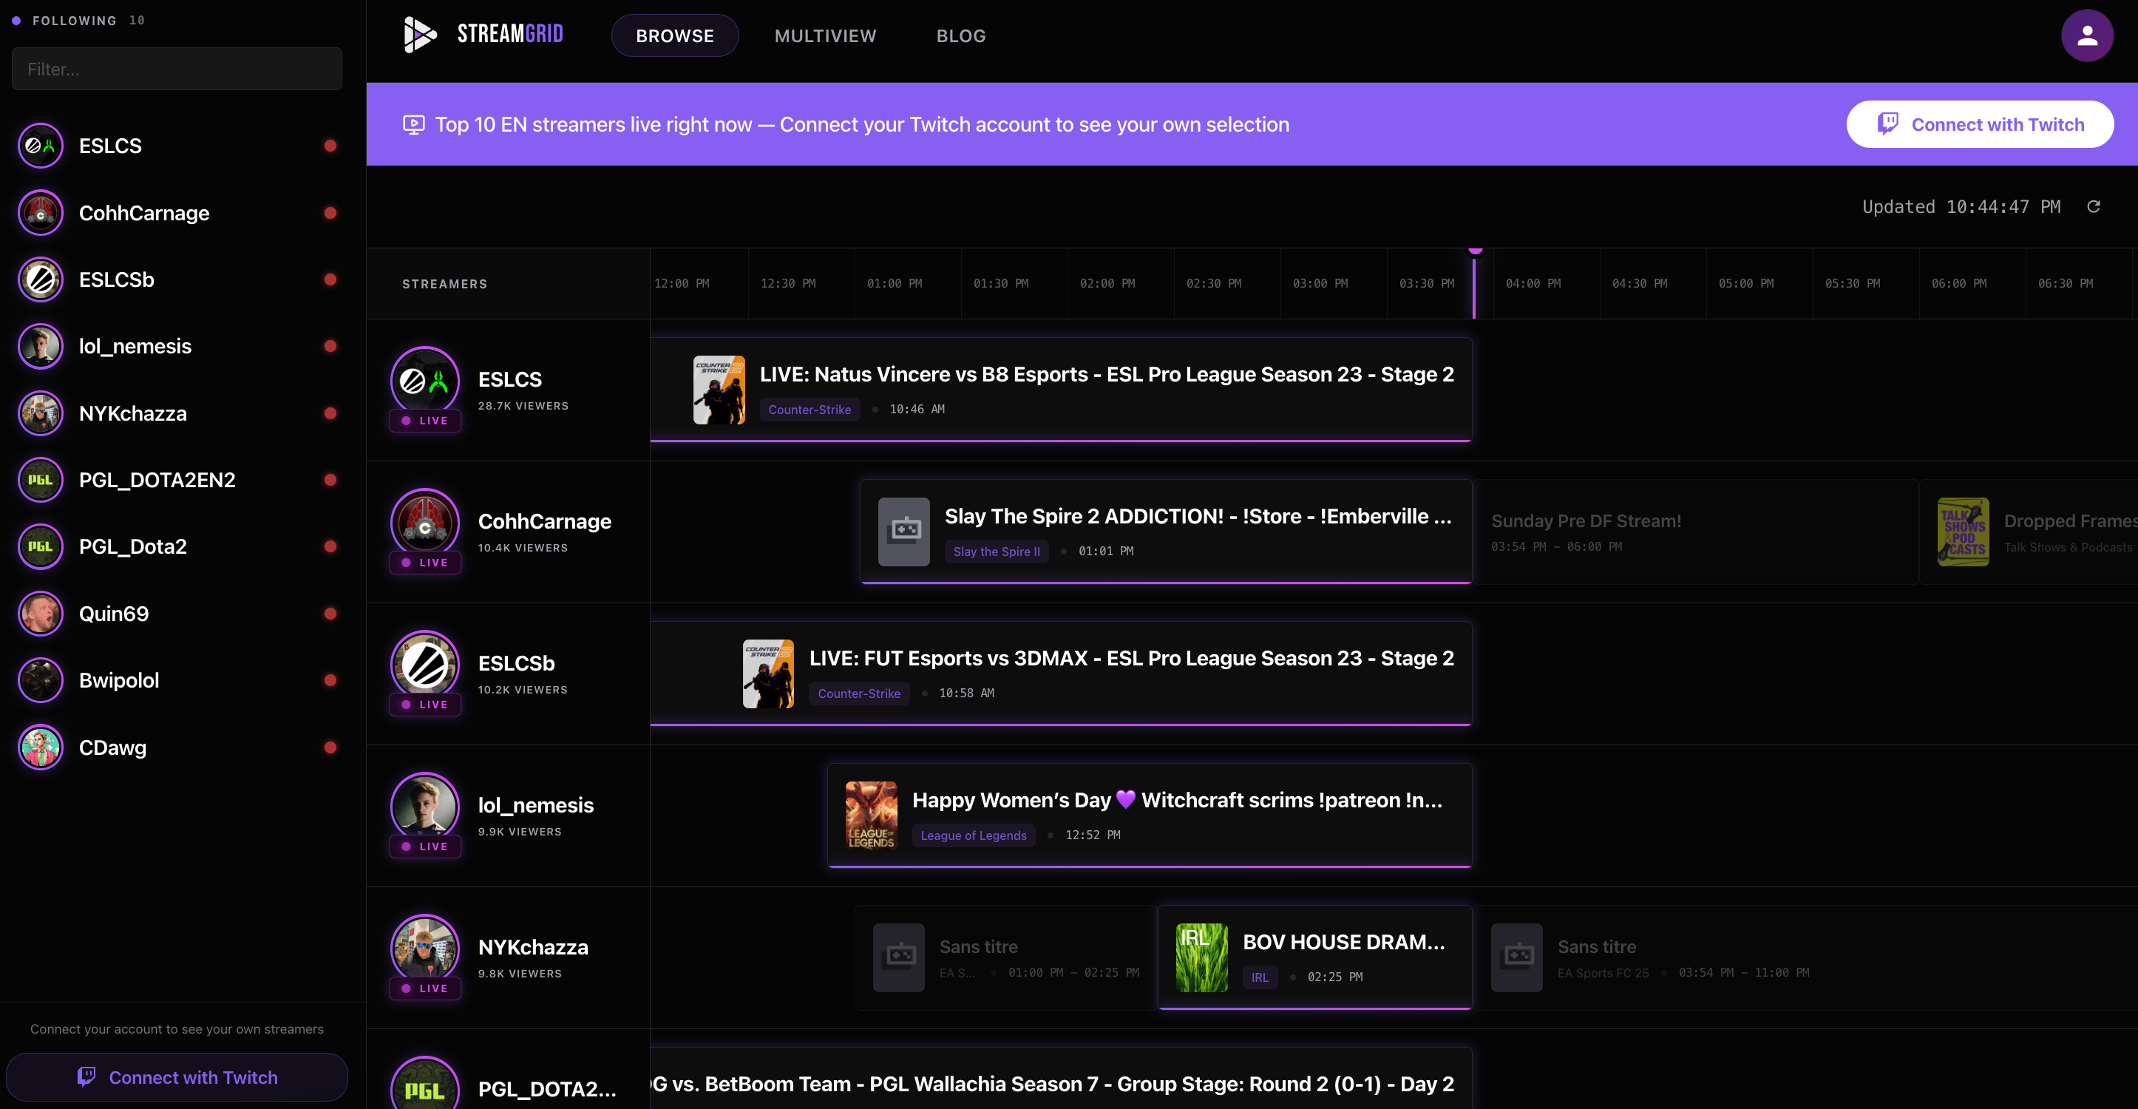Open the user profile avatar icon
Image resolution: width=2138 pixels, height=1109 pixels.
coord(2086,35)
